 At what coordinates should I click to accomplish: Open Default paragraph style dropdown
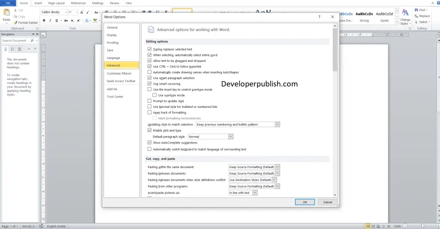tap(211, 137)
